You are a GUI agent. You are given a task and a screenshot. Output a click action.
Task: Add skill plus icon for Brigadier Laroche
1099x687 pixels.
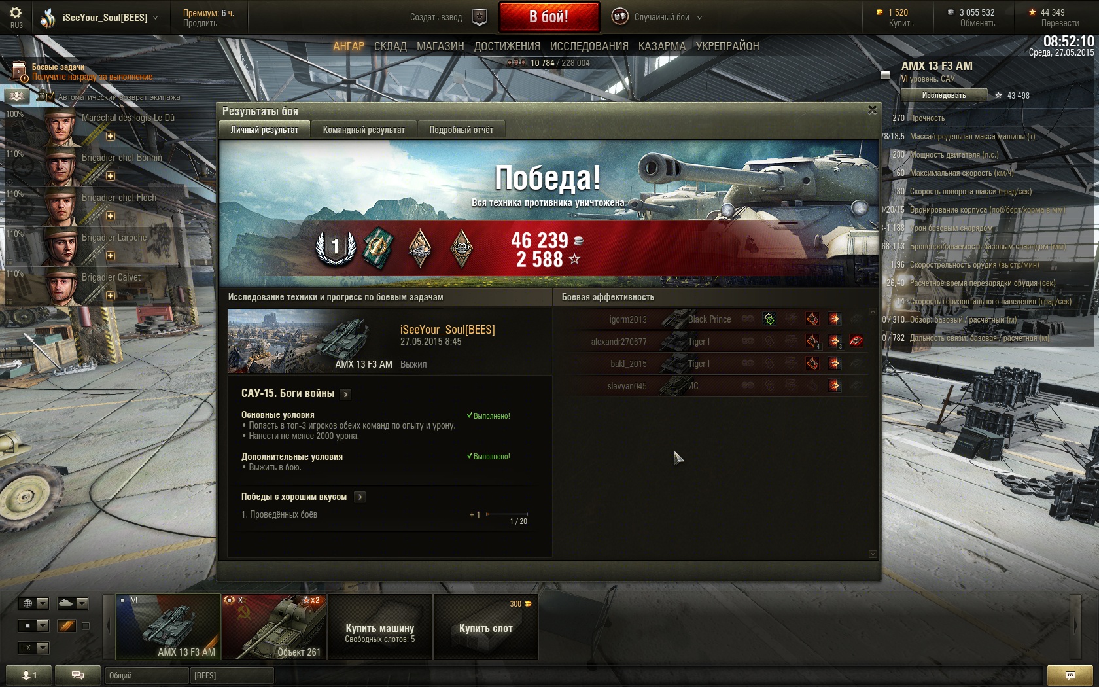tap(111, 256)
